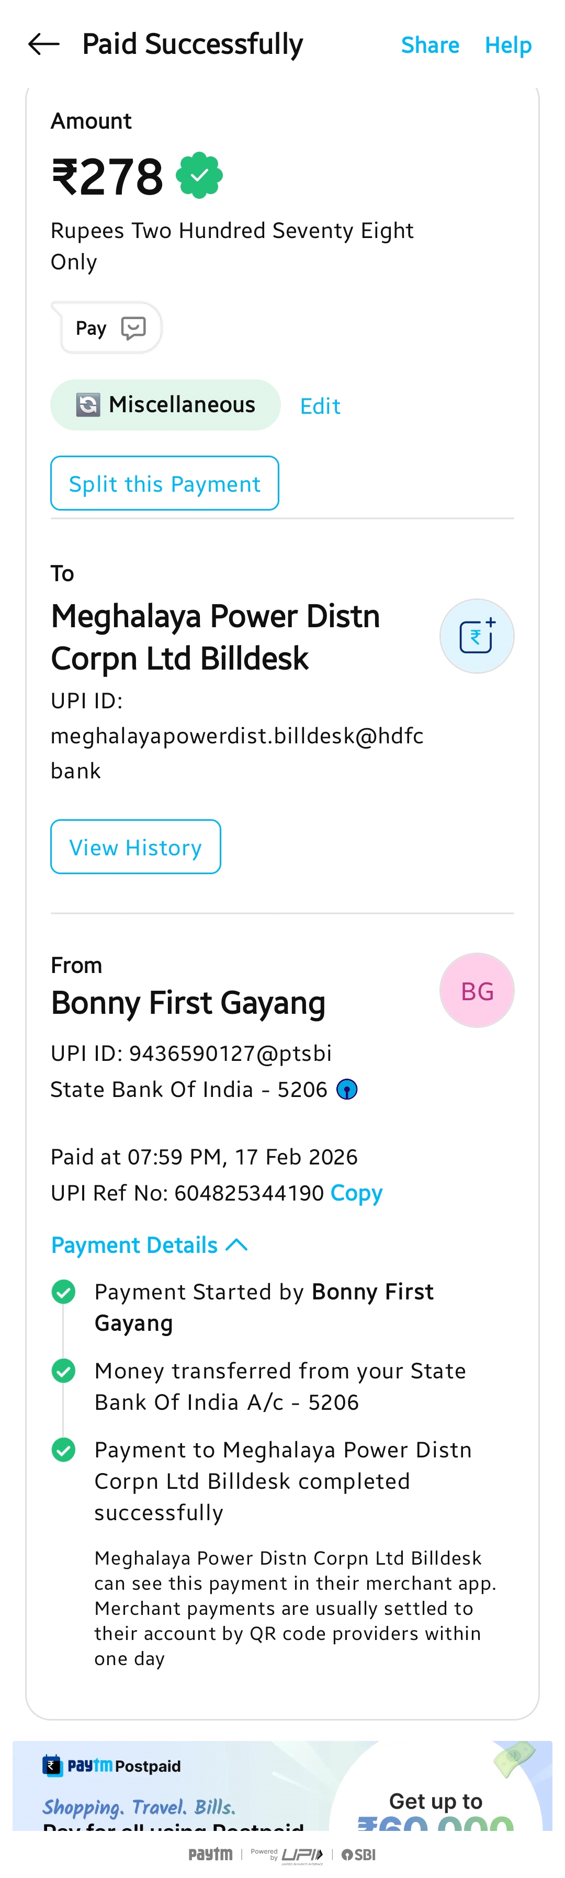565x1878 pixels.
Task: Open the Share option
Action: 430,45
